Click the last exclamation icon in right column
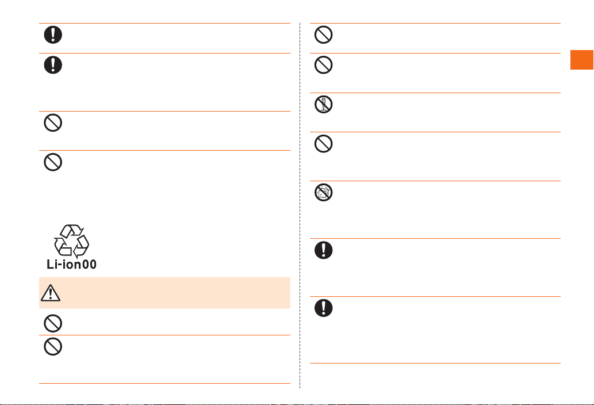The image size is (594, 405). pyautogui.click(x=324, y=308)
